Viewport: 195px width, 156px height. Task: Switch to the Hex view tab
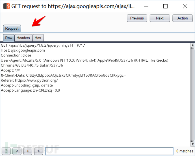click(x=38, y=38)
